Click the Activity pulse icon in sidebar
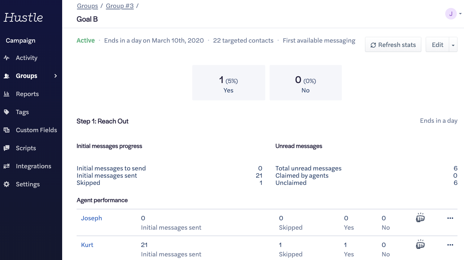 [x=7, y=58]
